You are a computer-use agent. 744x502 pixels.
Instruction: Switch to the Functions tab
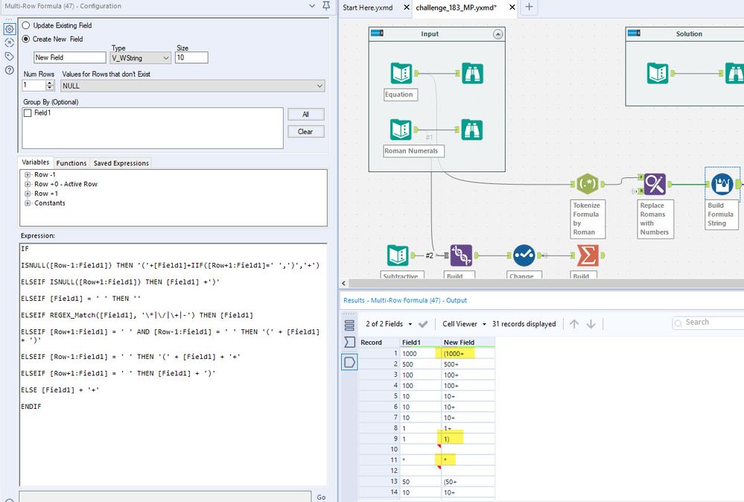71,163
